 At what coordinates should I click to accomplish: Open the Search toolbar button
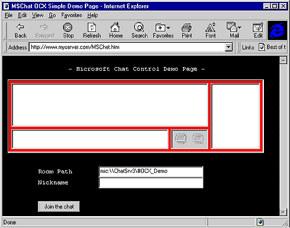pos(139,30)
